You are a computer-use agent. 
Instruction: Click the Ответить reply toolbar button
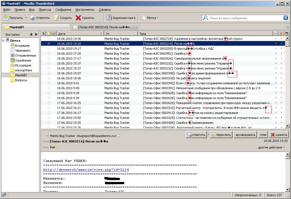point(40,18)
